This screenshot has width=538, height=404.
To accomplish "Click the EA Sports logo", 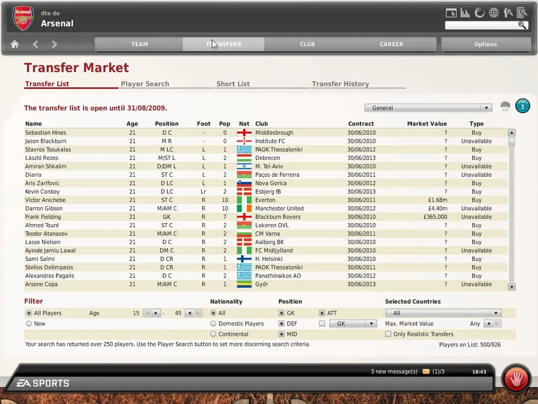I will point(43,383).
